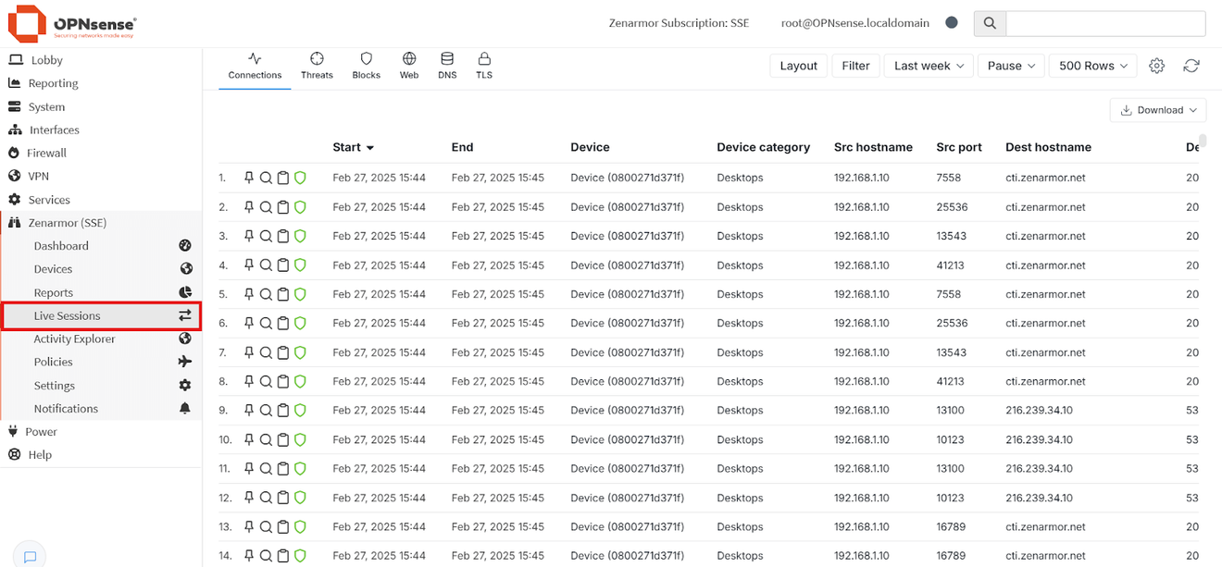Image resolution: width=1222 pixels, height=567 pixels.
Task: Click the Layout button
Action: click(798, 66)
